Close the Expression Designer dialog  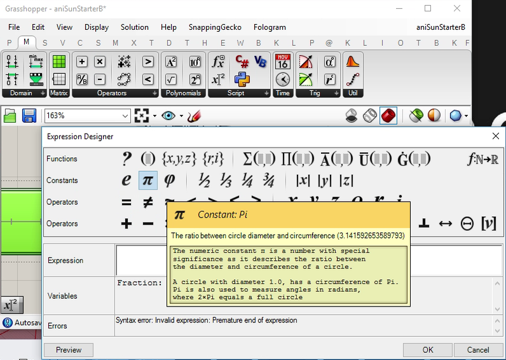(x=496, y=136)
